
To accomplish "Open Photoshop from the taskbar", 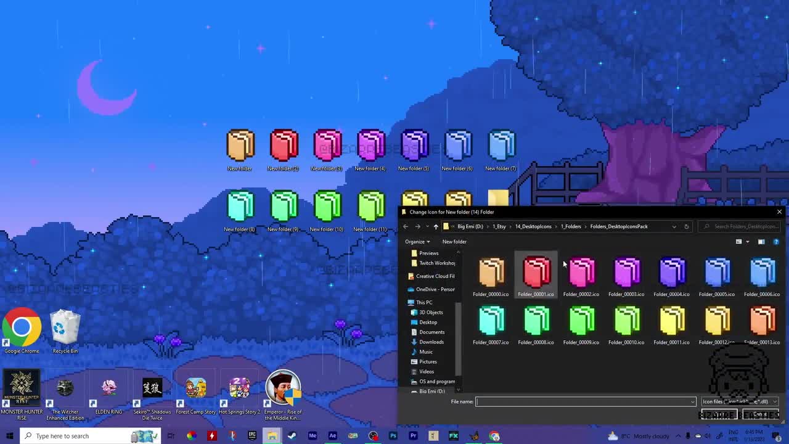I will (x=393, y=436).
